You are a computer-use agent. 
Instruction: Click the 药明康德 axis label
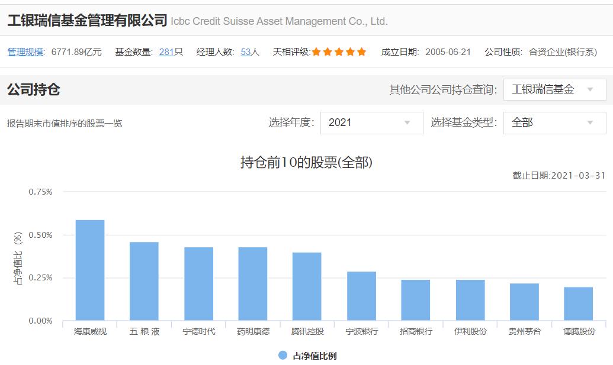pyautogui.click(x=253, y=331)
